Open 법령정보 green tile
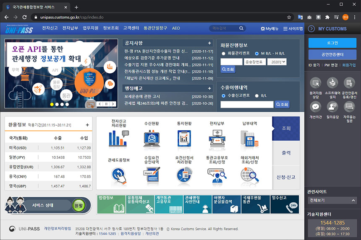 coord(111,204)
